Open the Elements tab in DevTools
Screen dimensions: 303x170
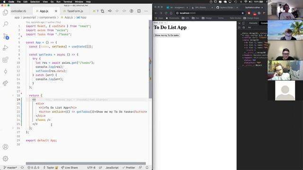pos(253,23)
